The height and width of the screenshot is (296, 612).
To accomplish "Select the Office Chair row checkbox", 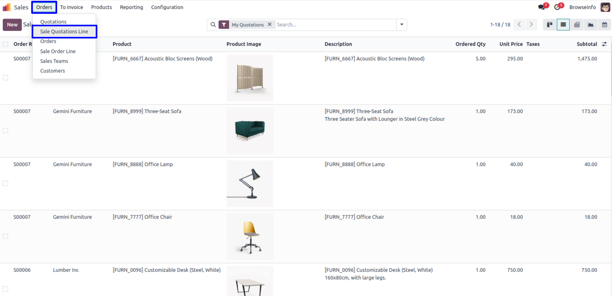I will (x=5, y=236).
